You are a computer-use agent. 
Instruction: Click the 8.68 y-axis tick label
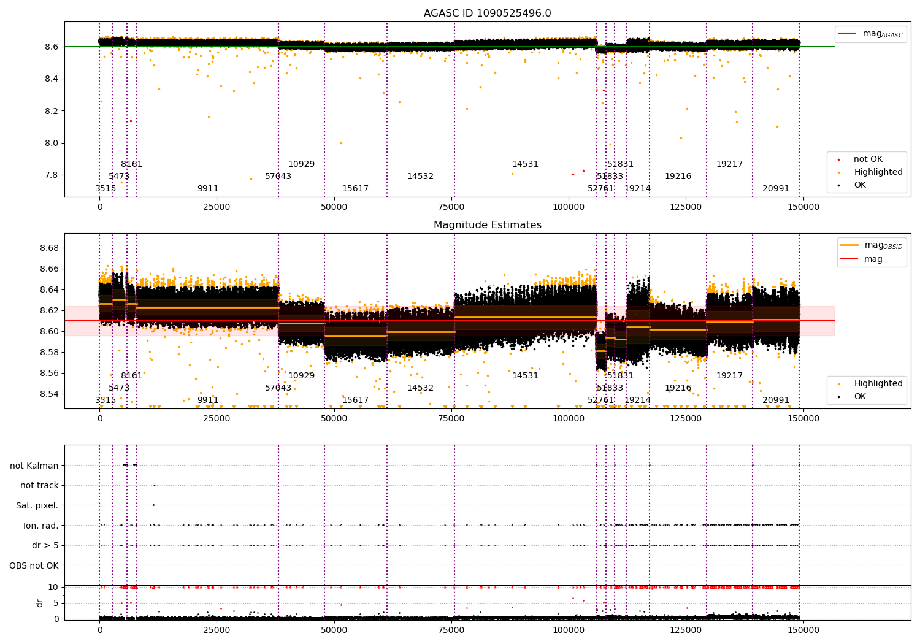[49, 248]
